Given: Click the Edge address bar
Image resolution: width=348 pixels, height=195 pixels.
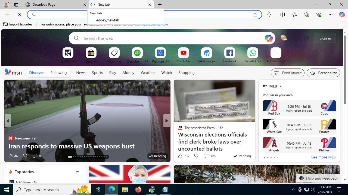Looking at the screenshot, I should coord(144,15).
